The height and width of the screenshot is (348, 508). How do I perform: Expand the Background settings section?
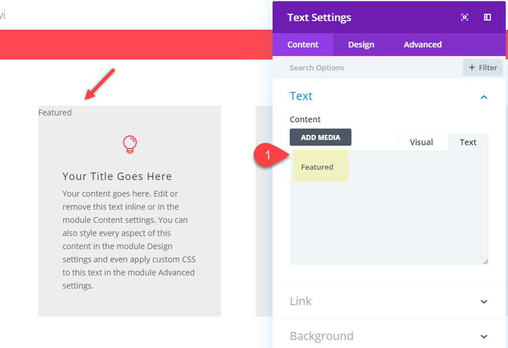click(x=484, y=336)
